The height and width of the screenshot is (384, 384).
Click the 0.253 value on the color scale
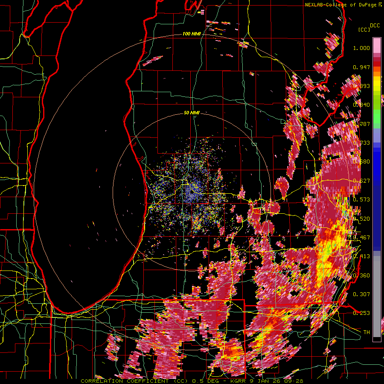pos(361,313)
